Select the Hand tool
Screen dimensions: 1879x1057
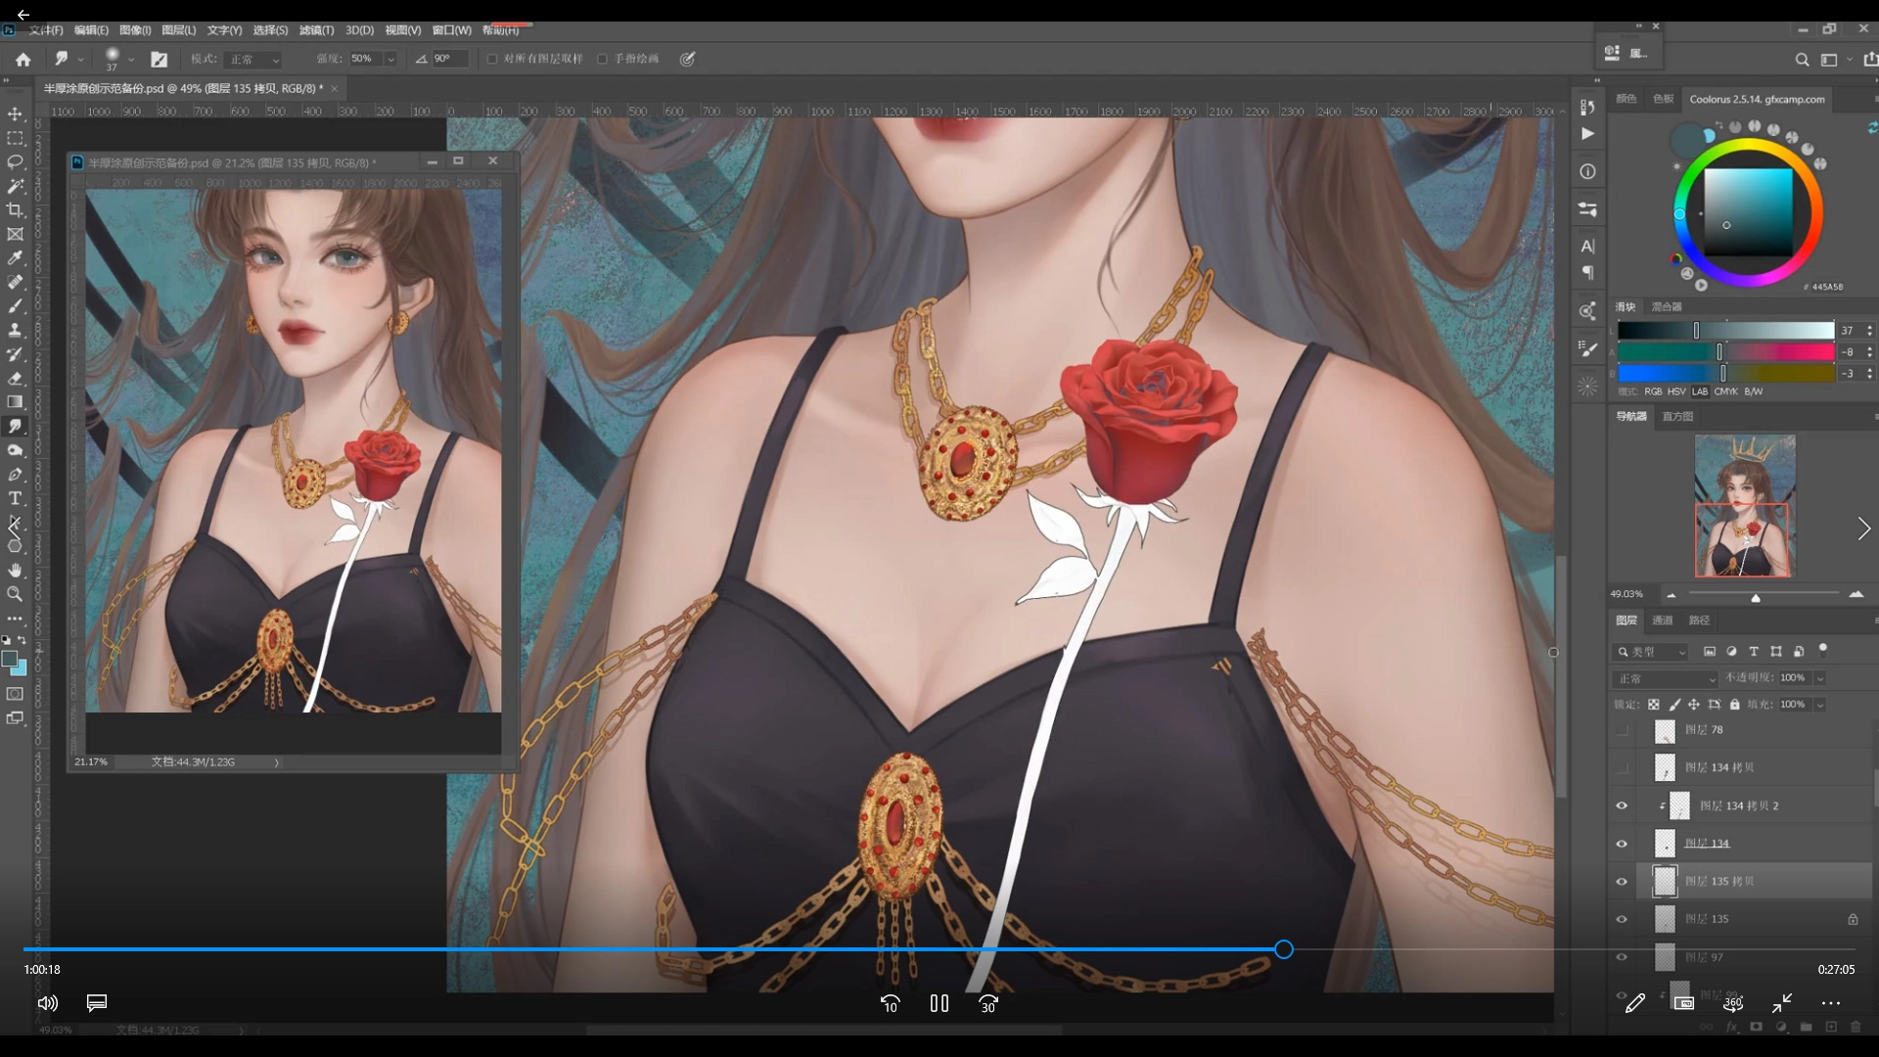15,570
